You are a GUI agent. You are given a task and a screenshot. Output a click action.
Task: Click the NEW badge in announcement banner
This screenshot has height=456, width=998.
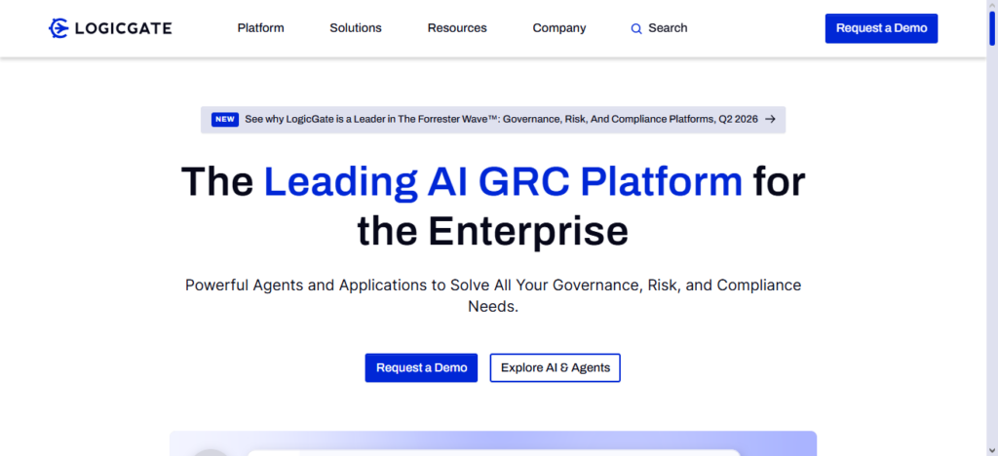click(x=225, y=119)
